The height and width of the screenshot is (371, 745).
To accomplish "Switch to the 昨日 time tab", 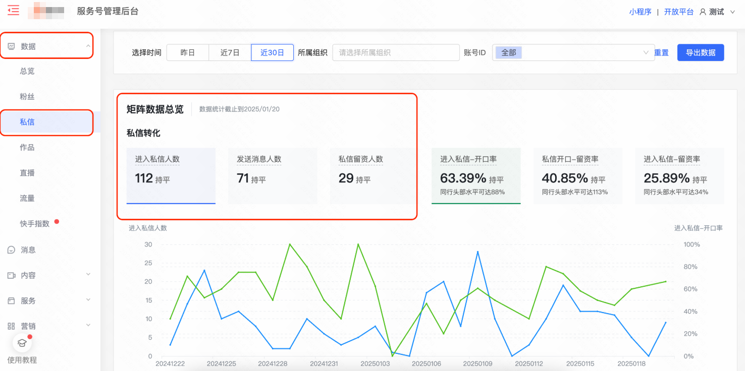I will point(187,52).
